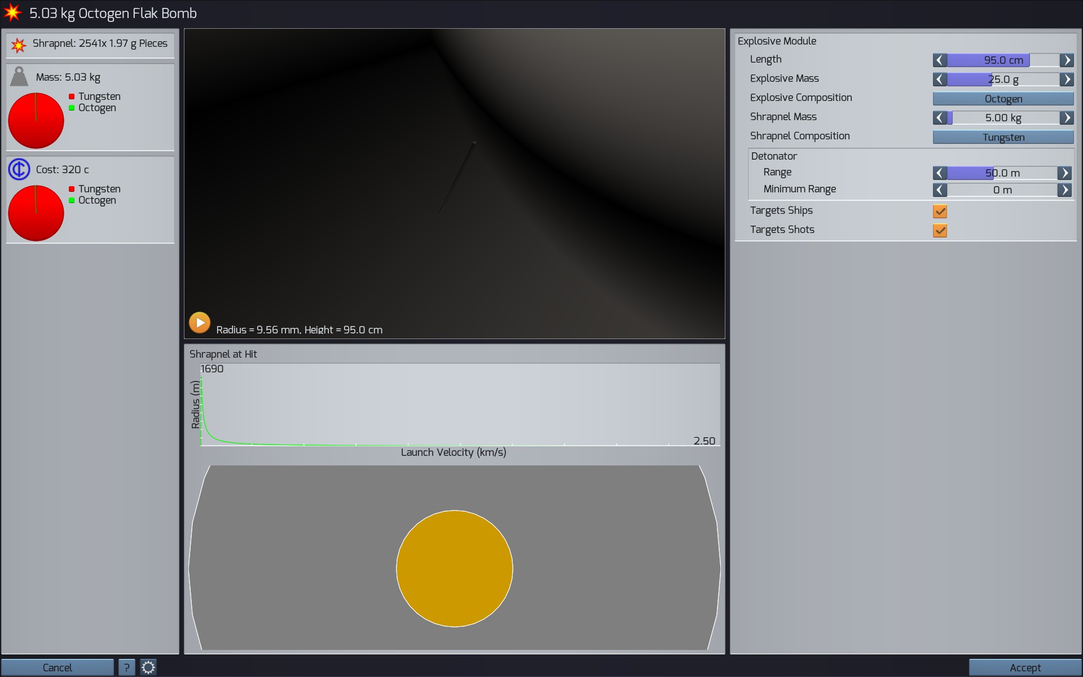
Task: Click the Cost: 320 c label
Action: coord(63,170)
